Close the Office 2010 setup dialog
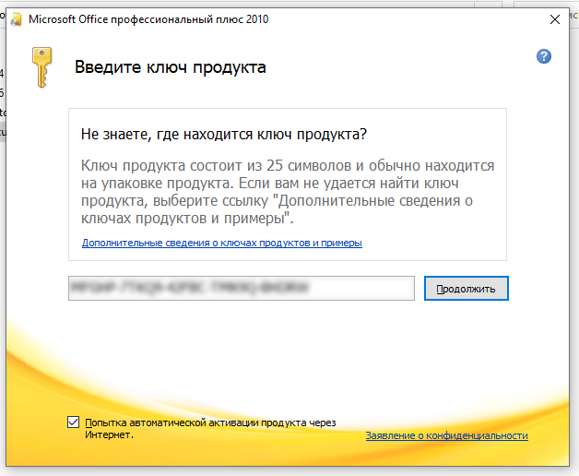This screenshot has width=579, height=476. click(555, 19)
